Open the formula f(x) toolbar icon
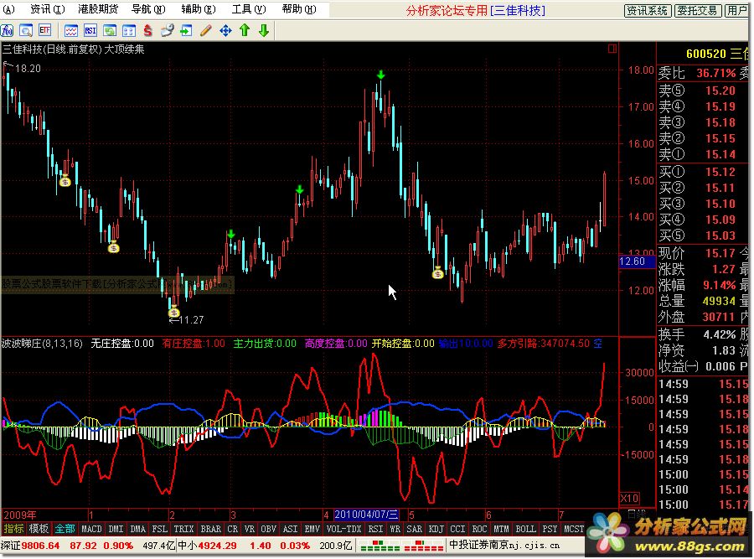 click(8, 31)
